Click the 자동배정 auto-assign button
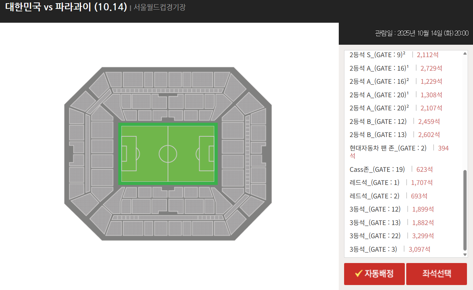473x290 pixels. click(374, 274)
